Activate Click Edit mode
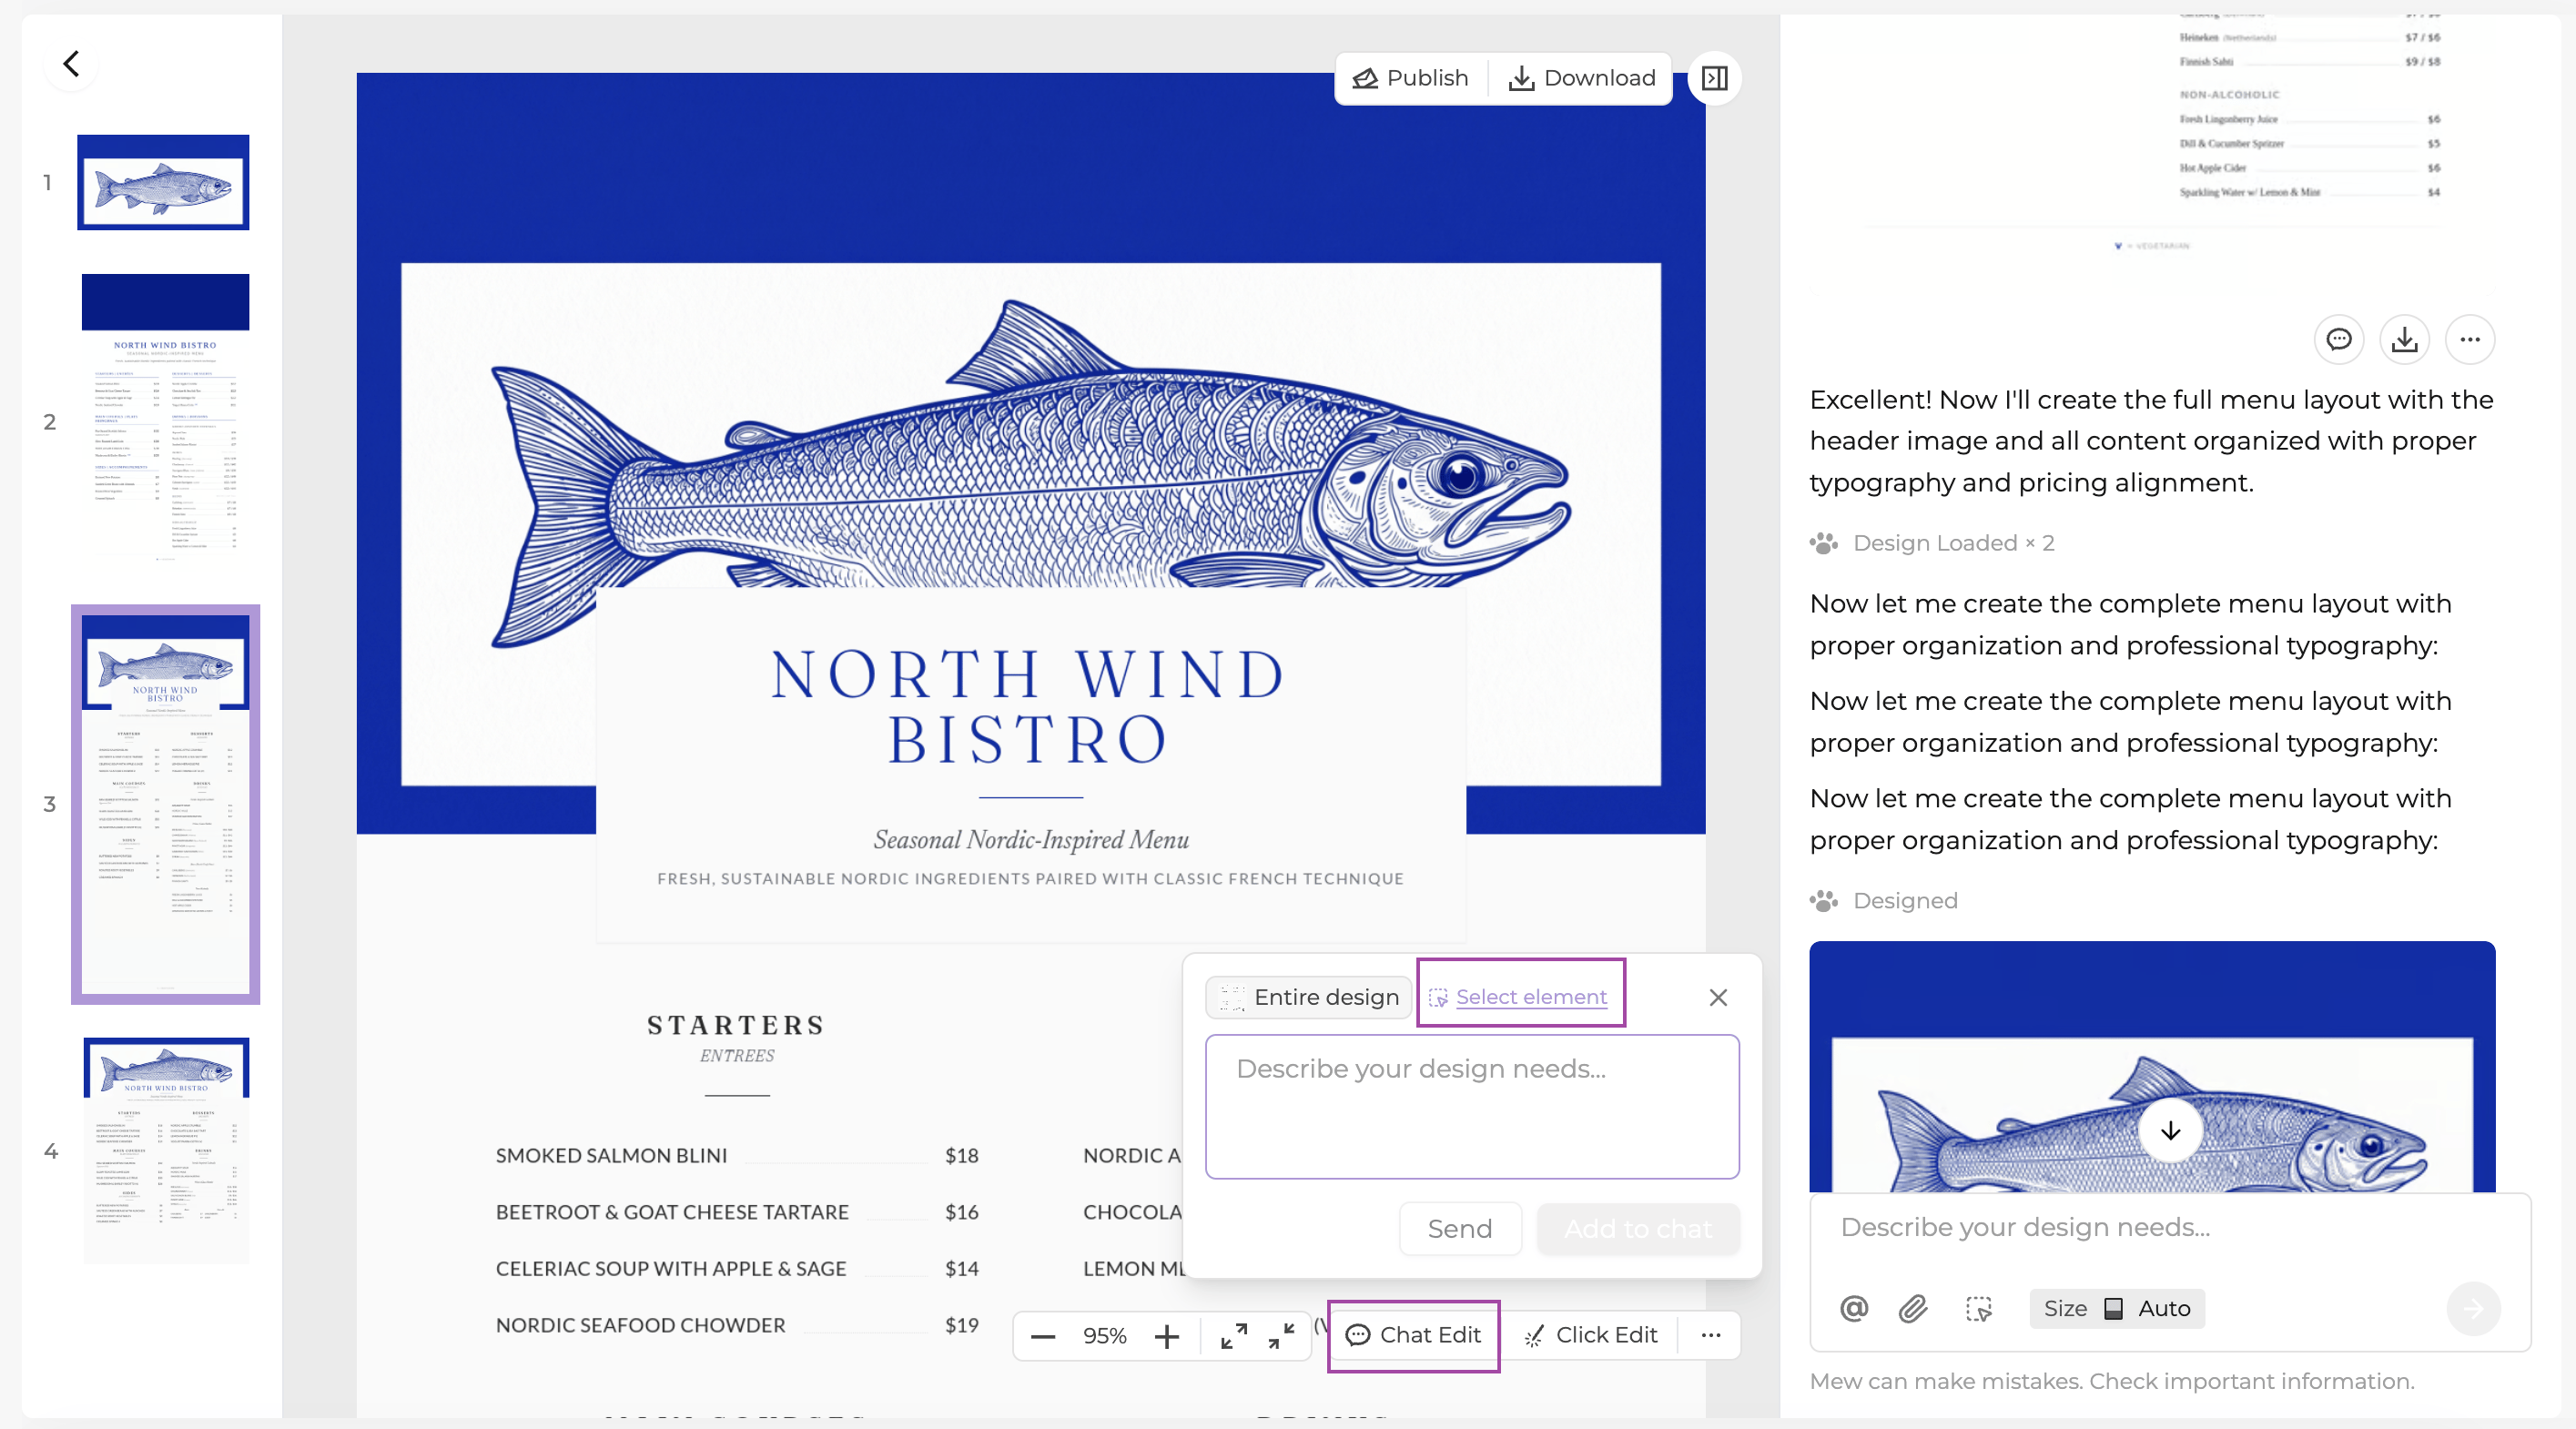2576x1429 pixels. tap(1591, 1335)
